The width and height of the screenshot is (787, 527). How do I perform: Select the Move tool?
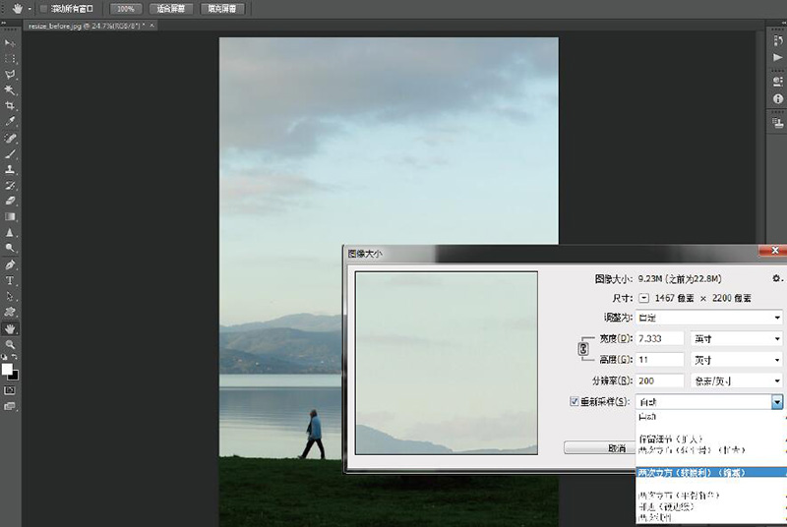(x=10, y=43)
